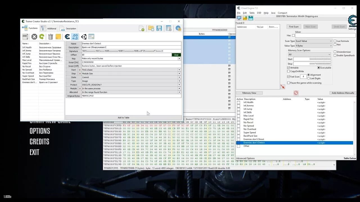Open the memory region All dropdown
The height and width of the screenshot is (202, 360).
click(309, 54)
